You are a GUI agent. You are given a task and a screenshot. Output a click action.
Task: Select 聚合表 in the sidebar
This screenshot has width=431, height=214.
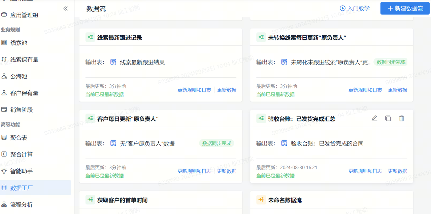19,137
